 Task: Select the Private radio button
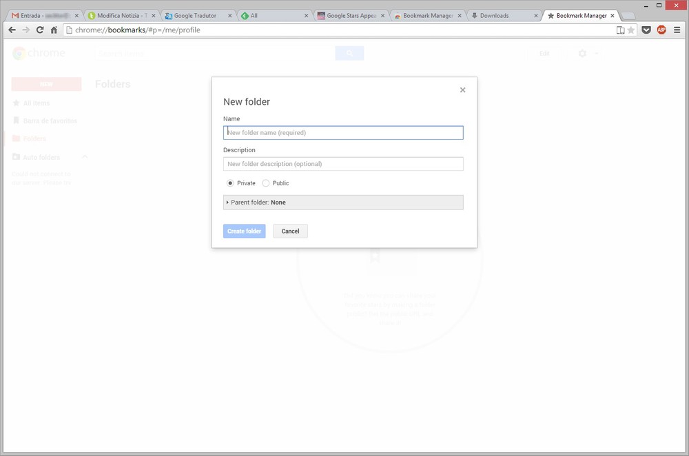[230, 183]
